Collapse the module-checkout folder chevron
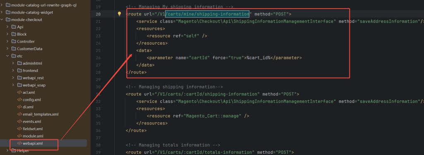Image resolution: width=424 pixels, height=155 pixels. tap(2, 20)
